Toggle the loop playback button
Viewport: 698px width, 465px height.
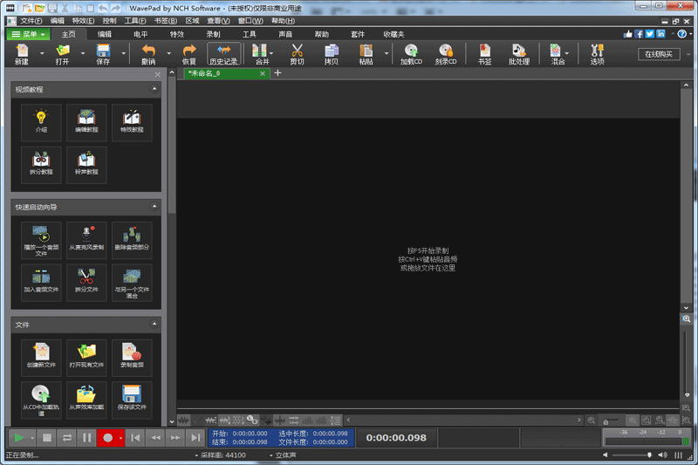click(67, 438)
